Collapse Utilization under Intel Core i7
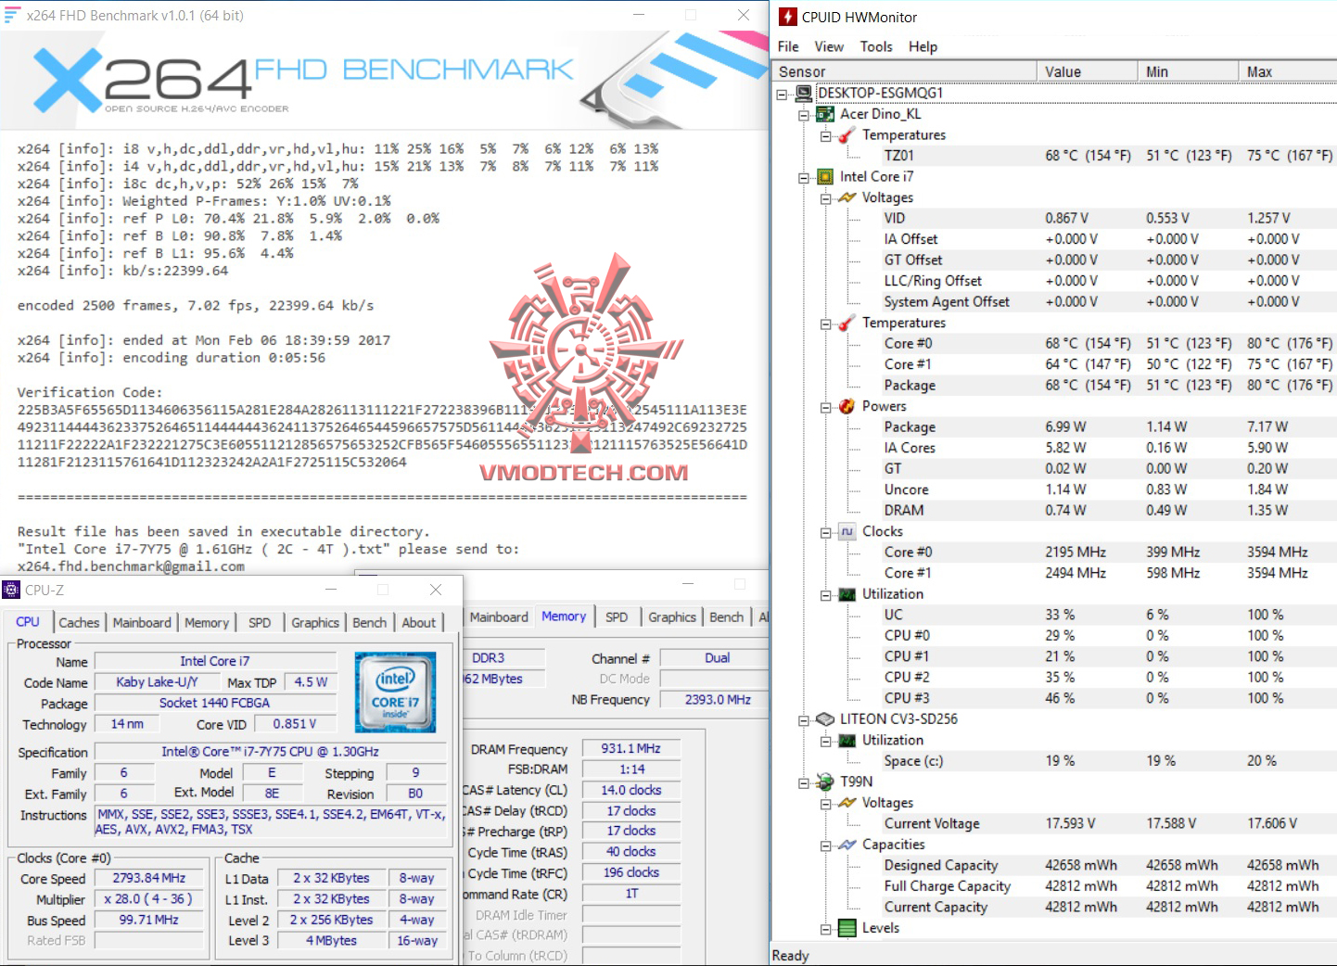 coord(825,595)
